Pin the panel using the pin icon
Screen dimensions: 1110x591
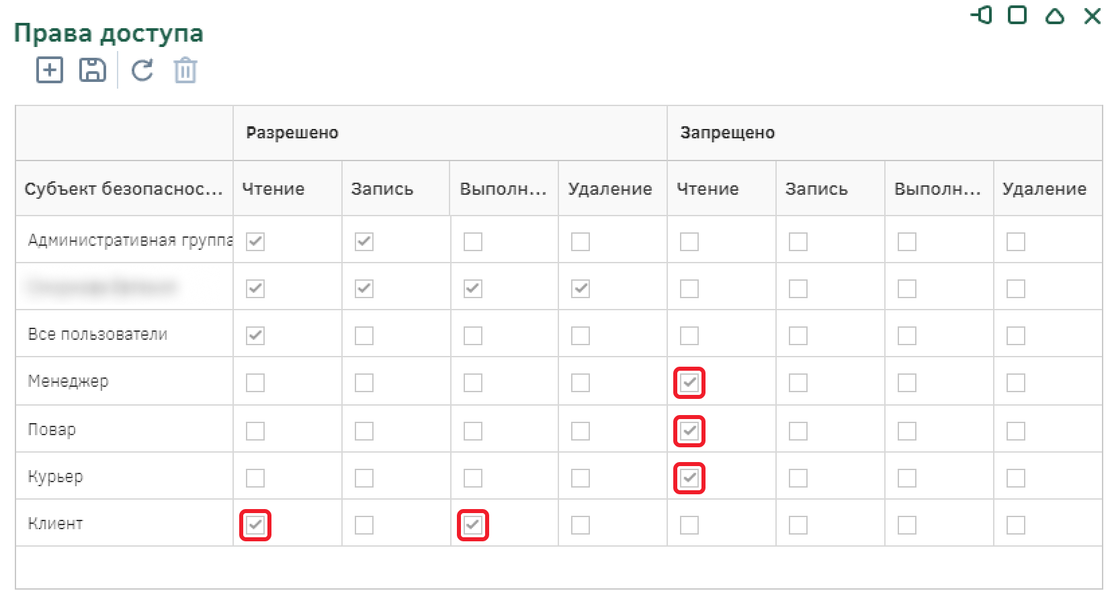coord(982,15)
